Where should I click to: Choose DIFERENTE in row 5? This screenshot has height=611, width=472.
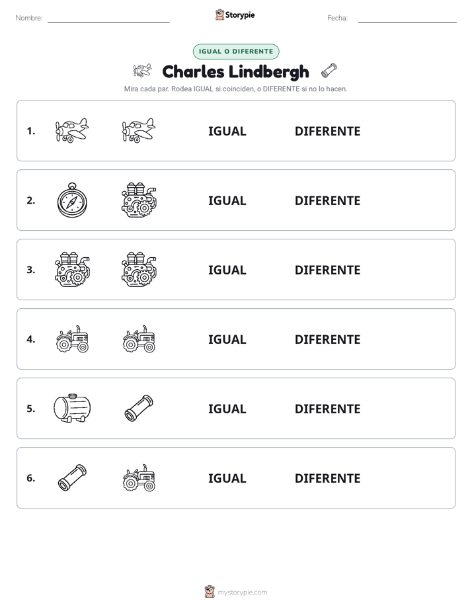coord(327,409)
